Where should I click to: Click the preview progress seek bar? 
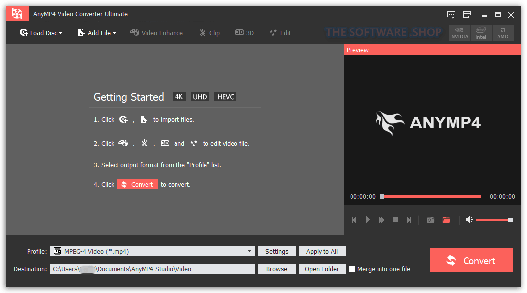[430, 196]
